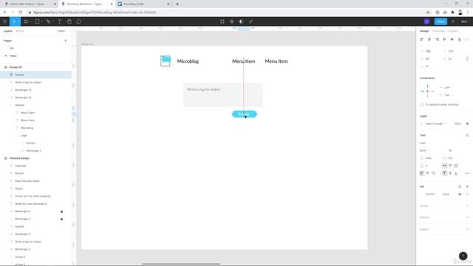Open the Figma main menu
Viewport: 473px width, 266px height.
tap(4, 21)
